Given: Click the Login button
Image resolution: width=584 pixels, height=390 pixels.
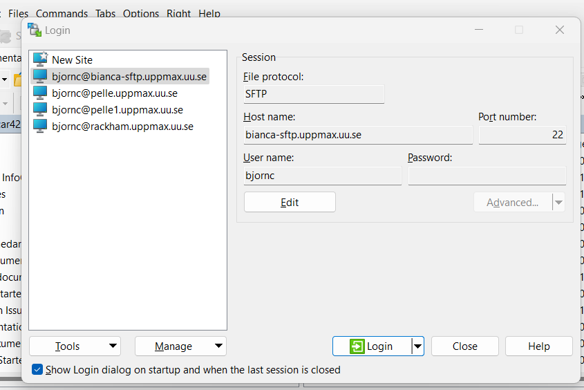Looking at the screenshot, I should coord(372,346).
